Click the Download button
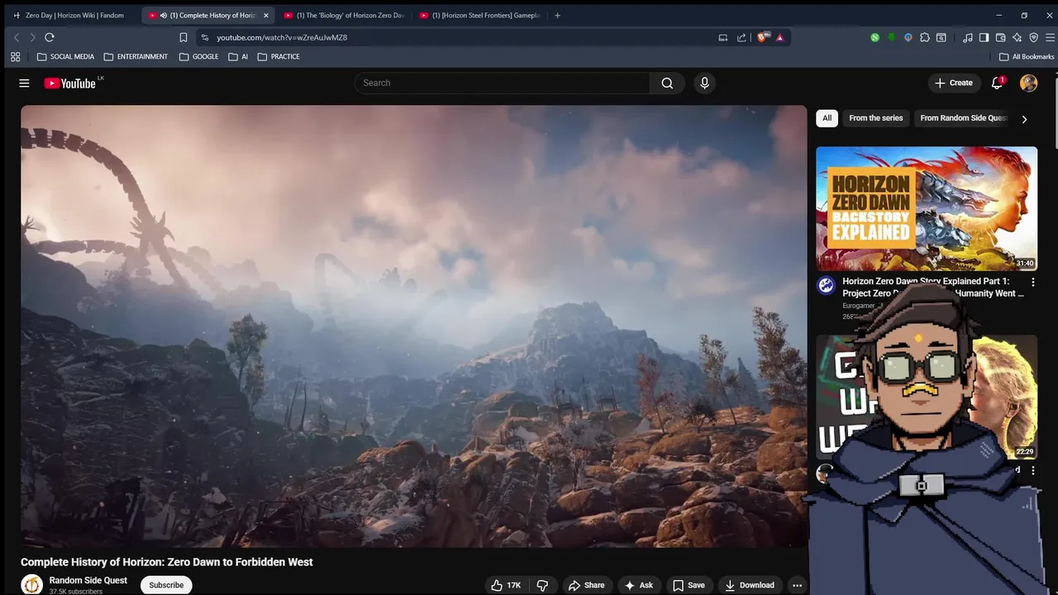 (x=750, y=585)
